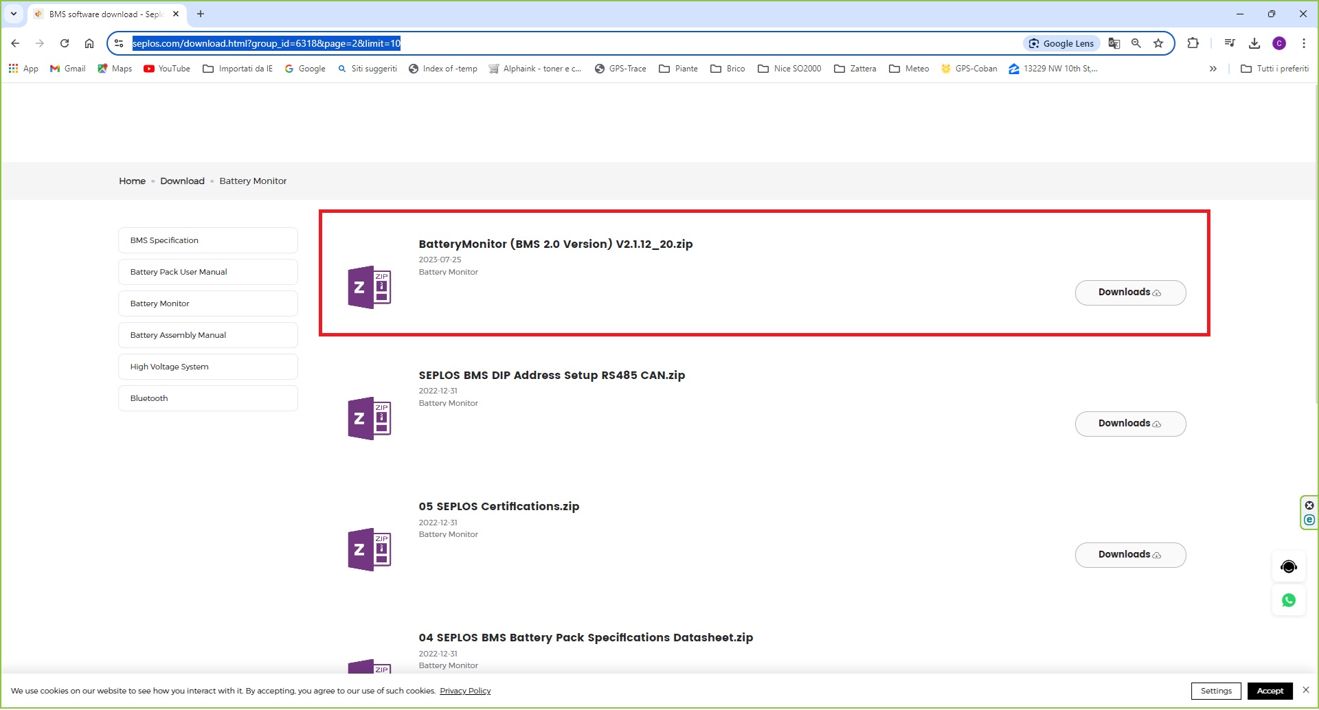The width and height of the screenshot is (1319, 710).
Task: Open the Chrome downloads icon
Action: [x=1254, y=43]
